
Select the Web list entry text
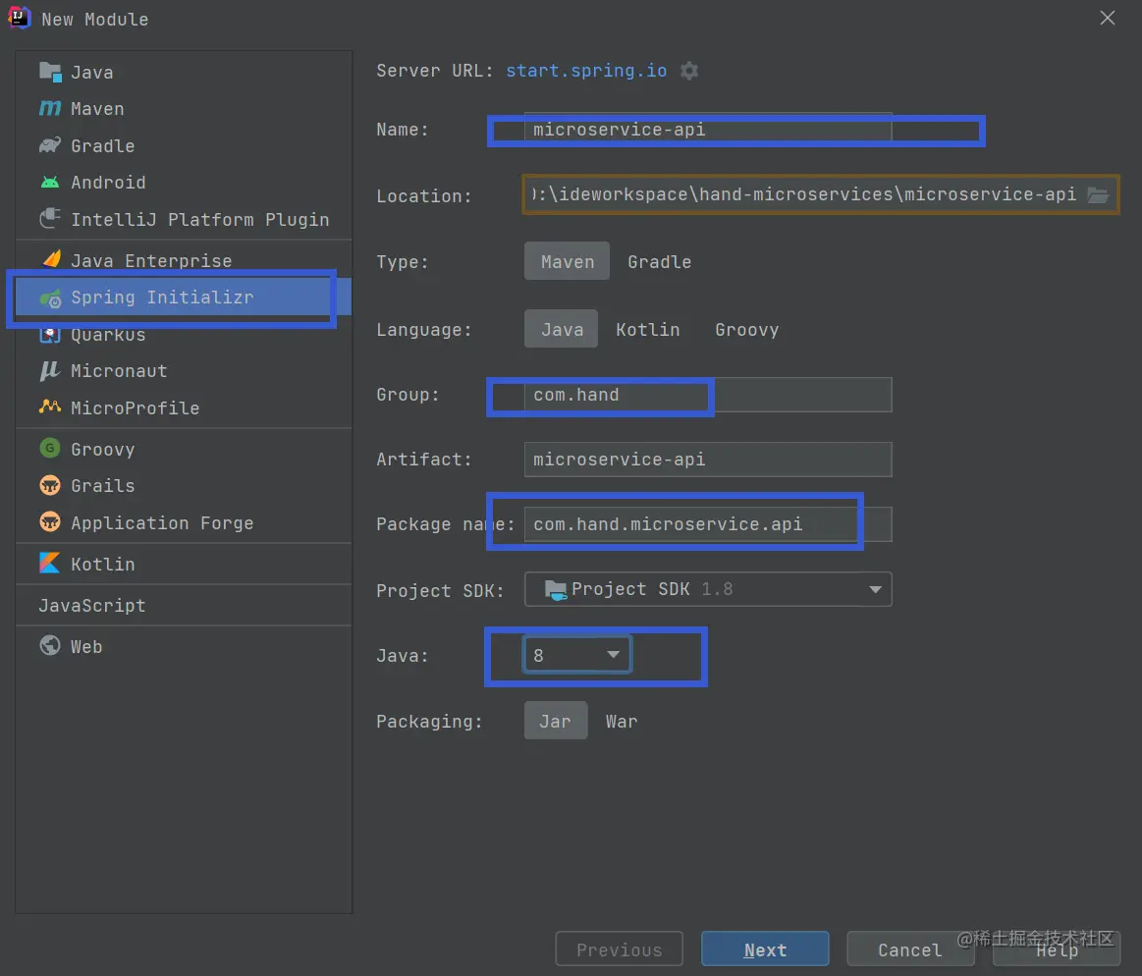click(x=86, y=646)
